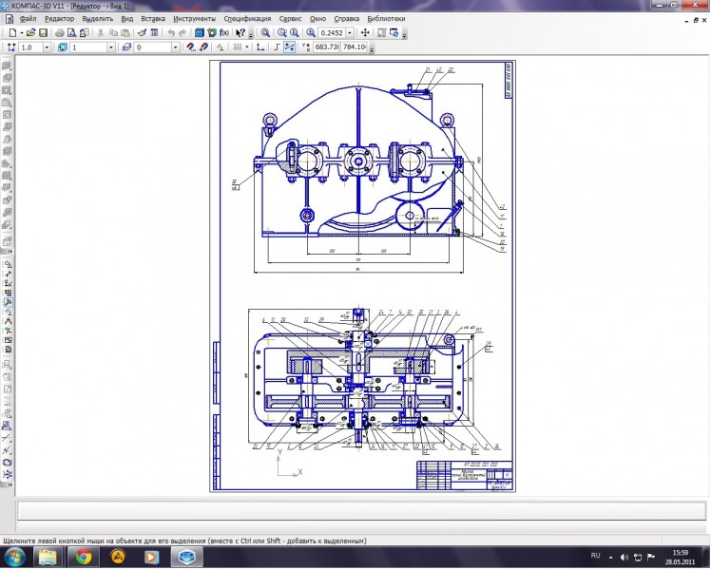The height and width of the screenshot is (570, 711).
Task: Undo the last action
Action: tap(171, 32)
